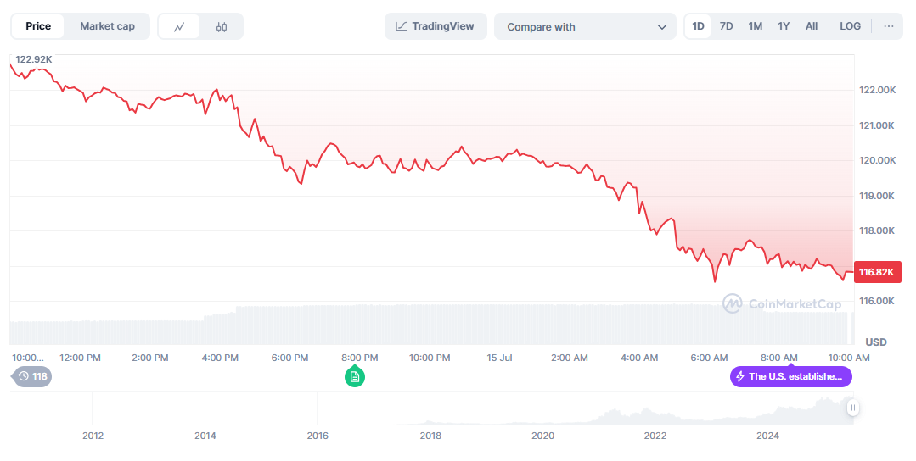The image size is (916, 461).
Task: Click the 15 Jul date axis label
Action: pyautogui.click(x=499, y=358)
